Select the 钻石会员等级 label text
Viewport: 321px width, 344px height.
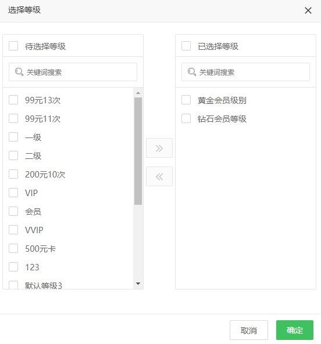[222, 119]
